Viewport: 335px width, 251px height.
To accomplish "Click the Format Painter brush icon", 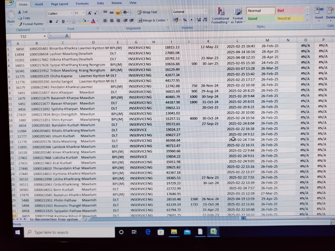I will coord(20,24).
